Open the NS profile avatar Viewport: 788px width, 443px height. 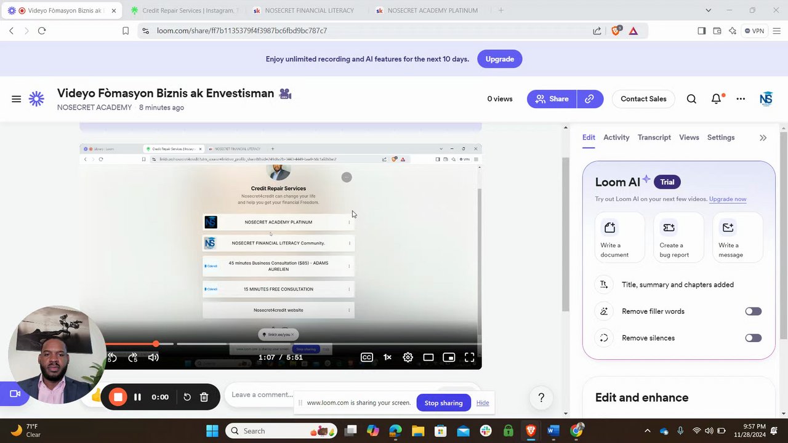(x=766, y=99)
